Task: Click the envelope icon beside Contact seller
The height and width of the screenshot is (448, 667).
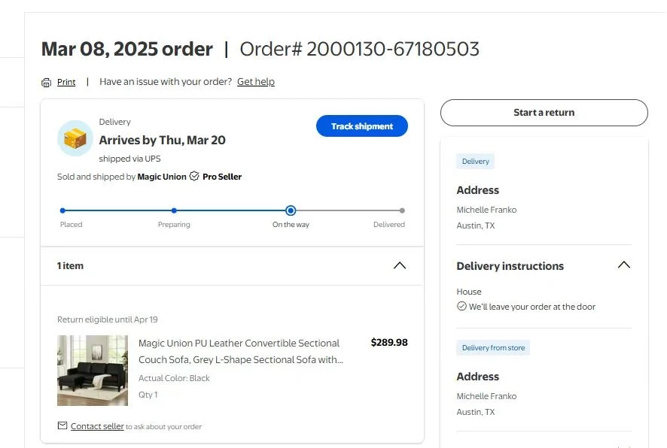Action: tap(62, 426)
